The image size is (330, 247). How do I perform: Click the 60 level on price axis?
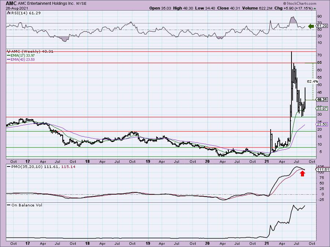(319, 70)
